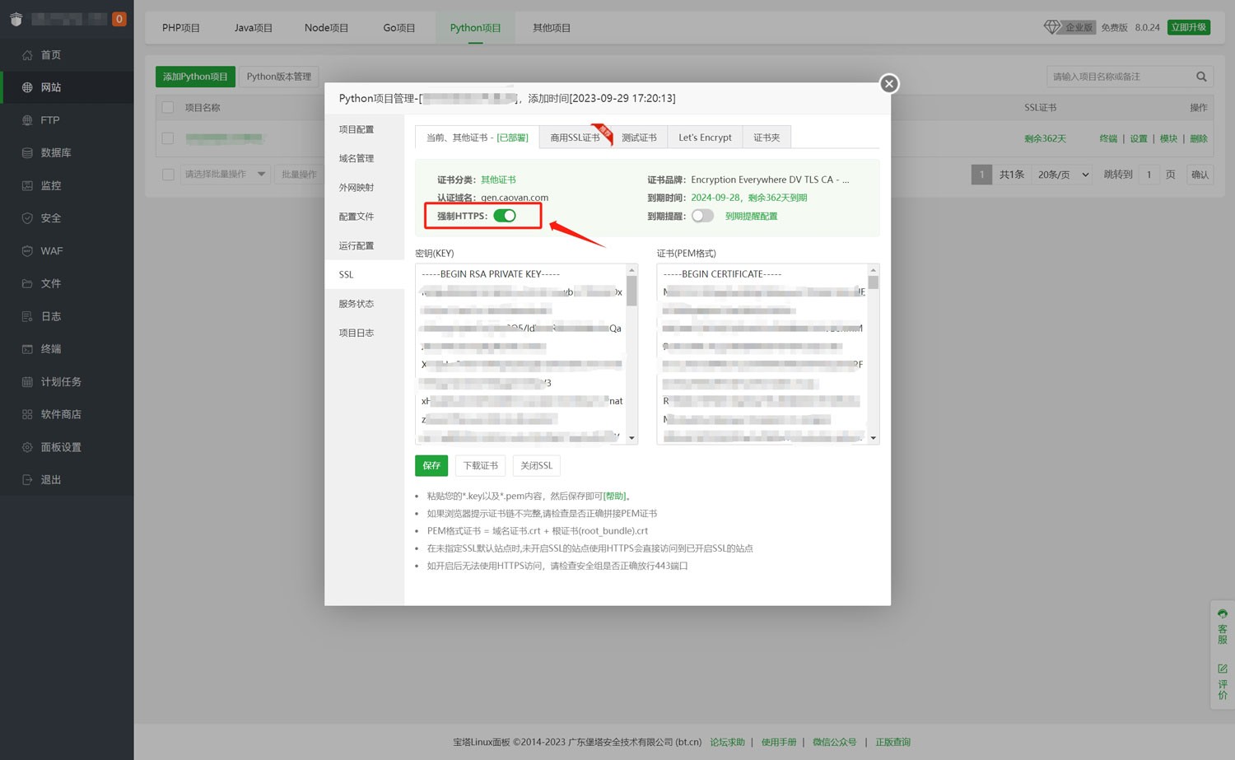Open the software store icon

click(27, 414)
